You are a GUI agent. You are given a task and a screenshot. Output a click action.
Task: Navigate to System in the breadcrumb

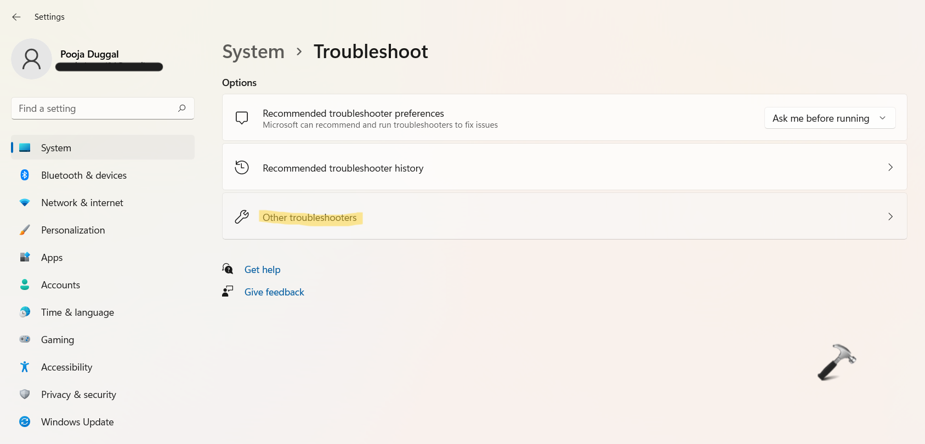pos(253,52)
